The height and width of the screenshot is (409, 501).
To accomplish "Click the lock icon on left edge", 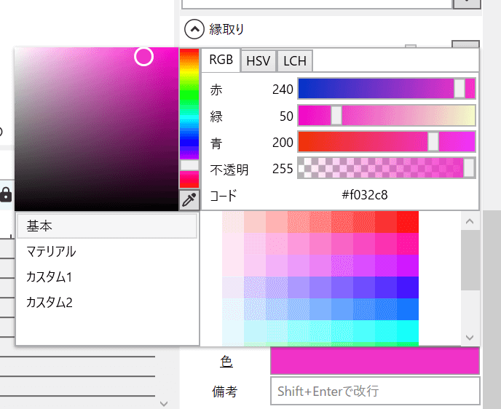I will click(x=6, y=194).
